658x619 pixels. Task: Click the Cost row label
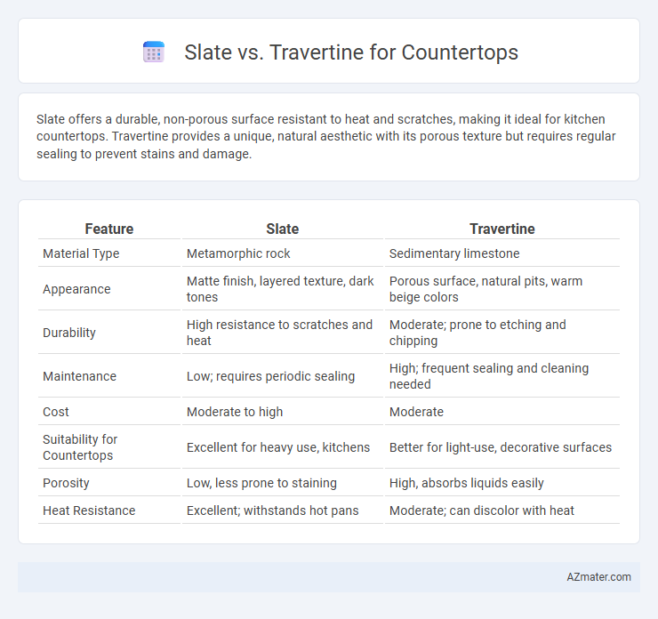[56, 412]
